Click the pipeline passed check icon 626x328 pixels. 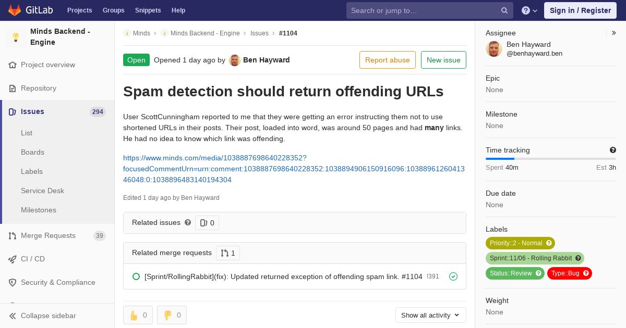453,276
